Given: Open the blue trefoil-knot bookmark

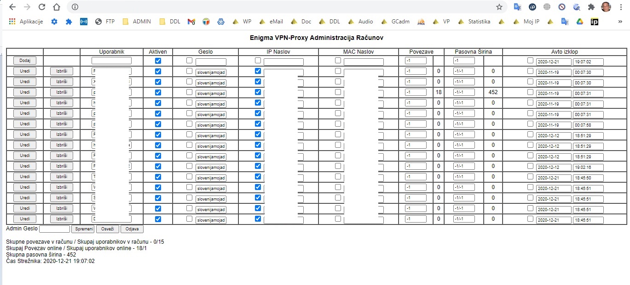Looking at the screenshot, I should (221, 22).
